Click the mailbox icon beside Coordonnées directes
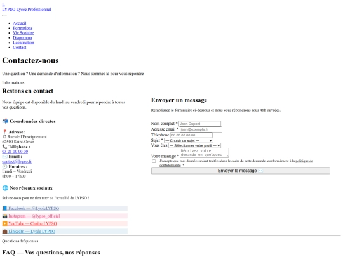This screenshot has height=257, width=343. [x=5, y=121]
